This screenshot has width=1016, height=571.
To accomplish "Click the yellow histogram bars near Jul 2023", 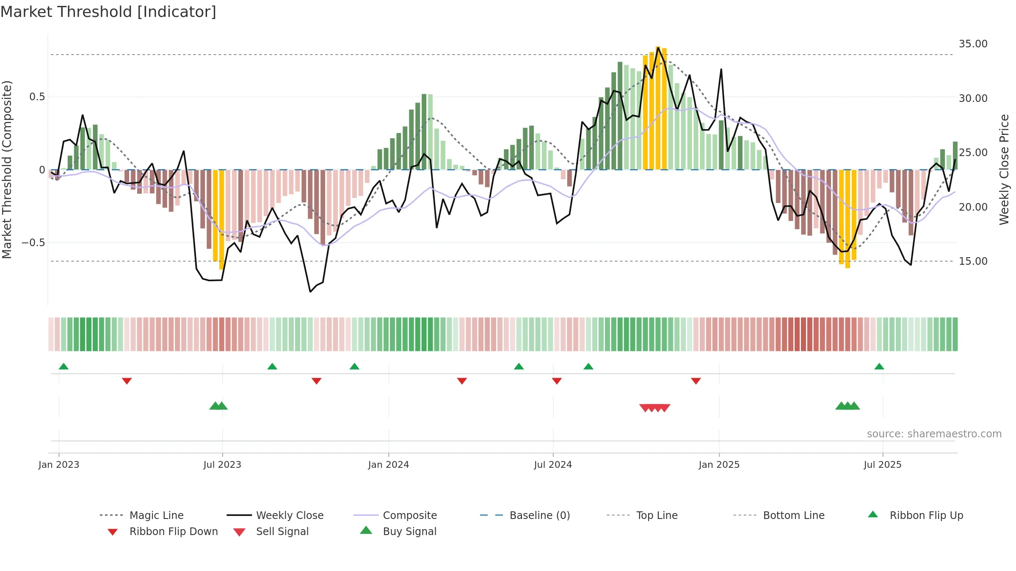I will click(x=218, y=219).
